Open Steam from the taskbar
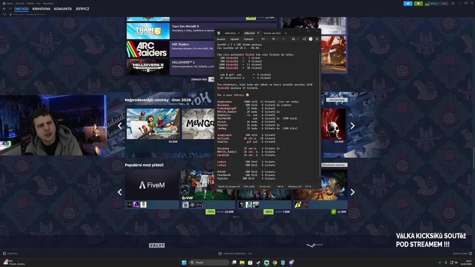 (x=259, y=263)
